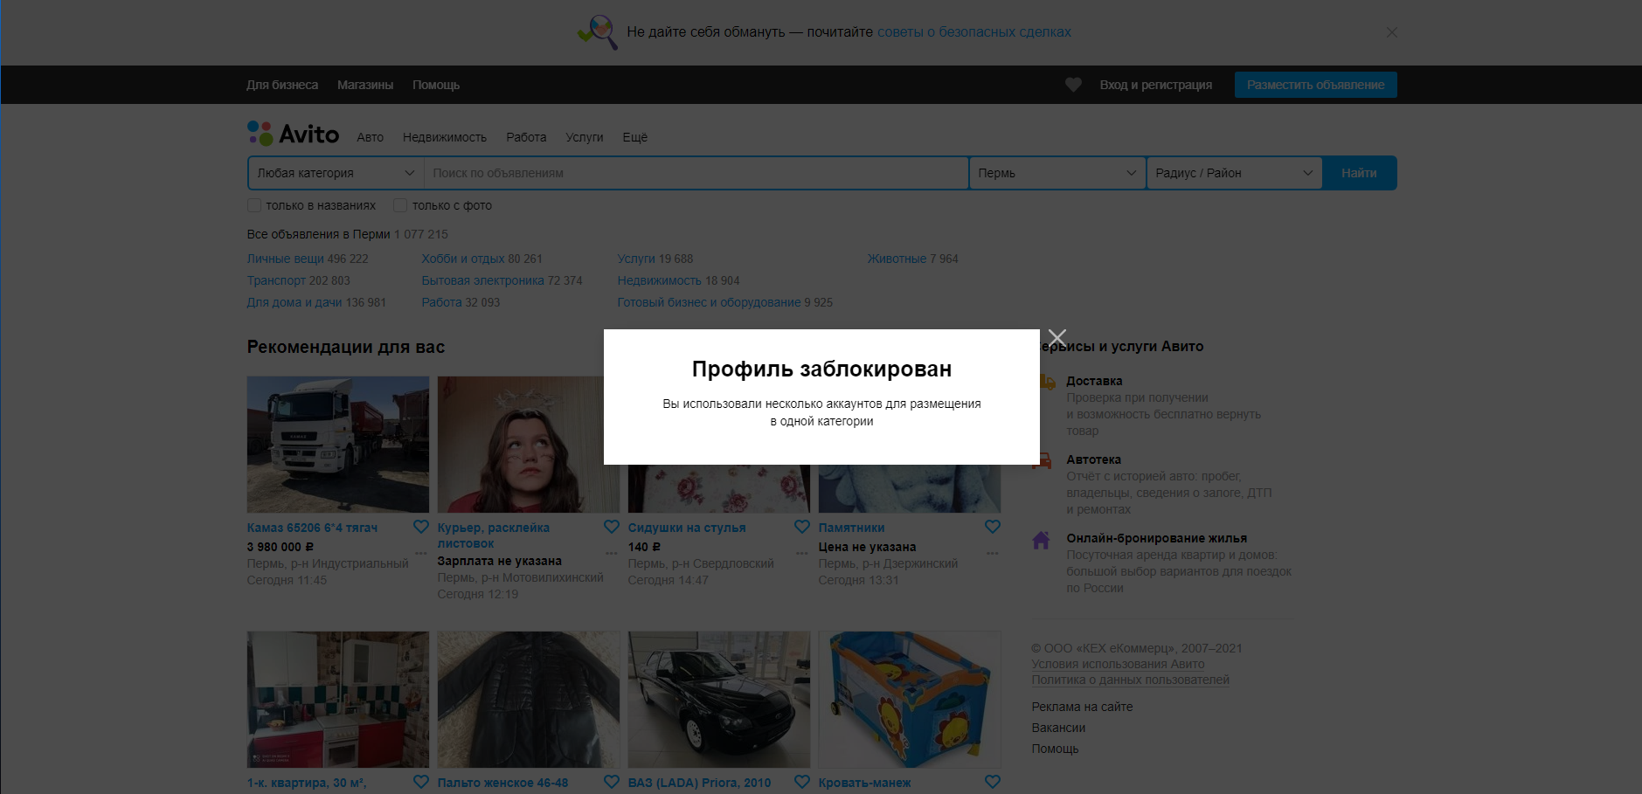Viewport: 1642px width, 794px height.
Task: Favorite the ВАЗ (LADA) Priora listing
Action: point(802,782)
